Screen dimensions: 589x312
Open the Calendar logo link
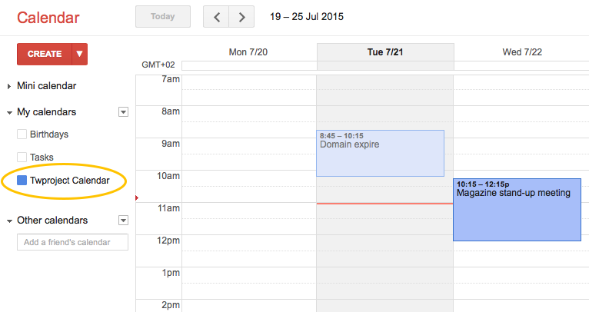[x=48, y=18]
